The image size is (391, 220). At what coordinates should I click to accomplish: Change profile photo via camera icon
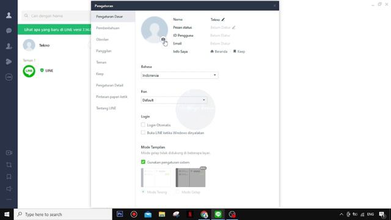click(163, 39)
